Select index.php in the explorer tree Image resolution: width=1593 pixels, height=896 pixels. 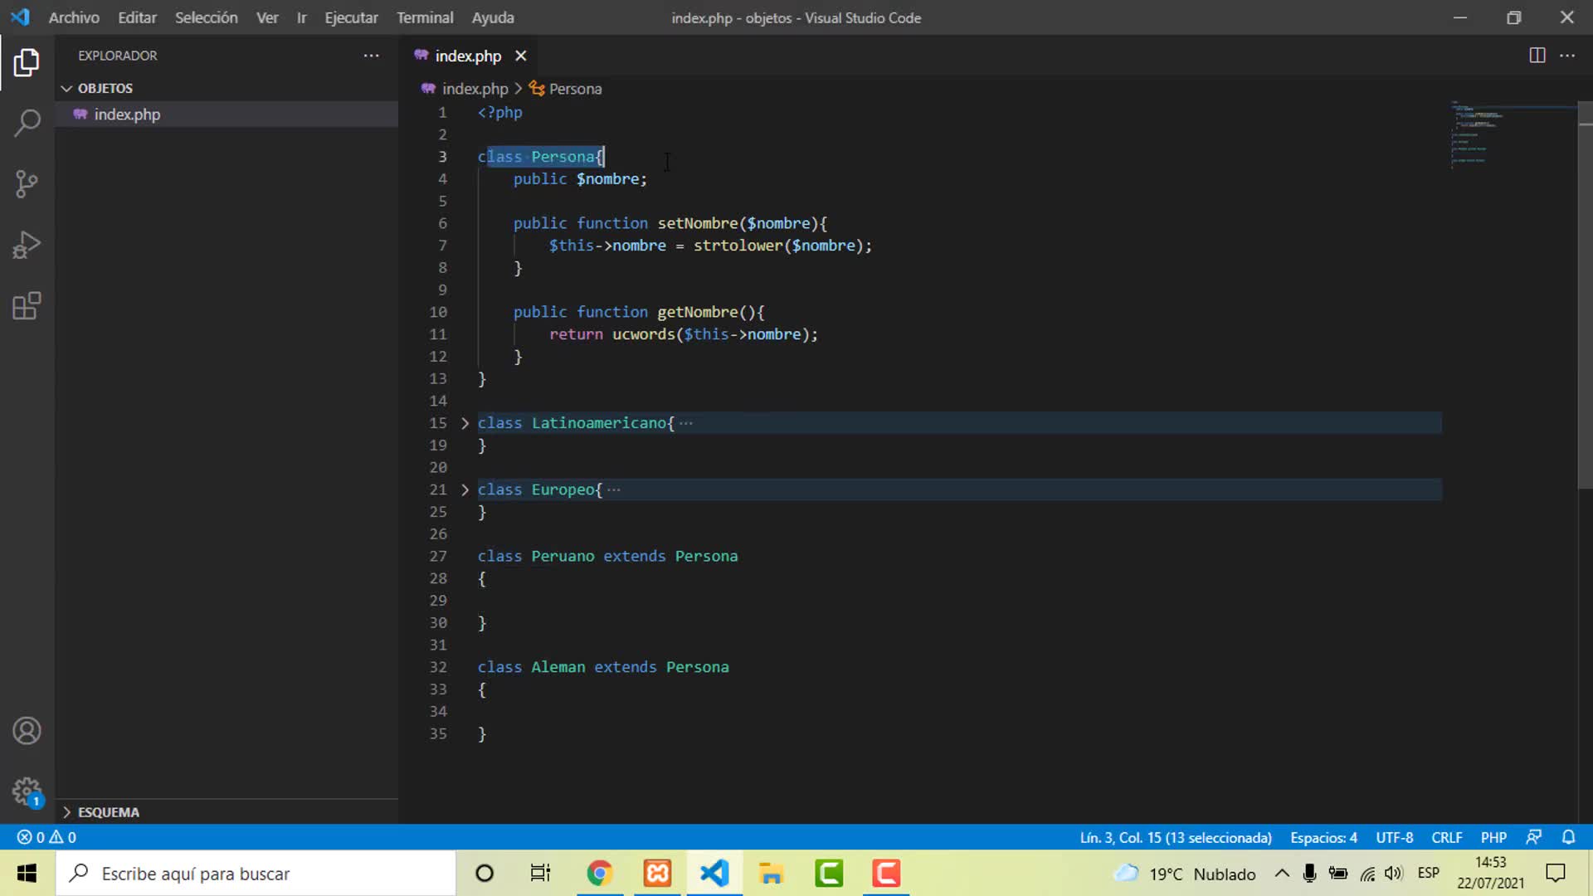point(227,114)
